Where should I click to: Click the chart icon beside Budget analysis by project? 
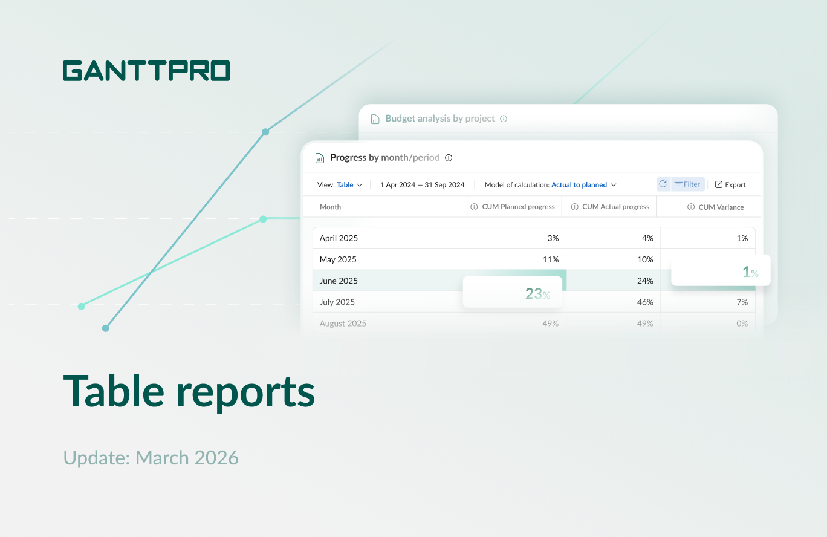(375, 118)
